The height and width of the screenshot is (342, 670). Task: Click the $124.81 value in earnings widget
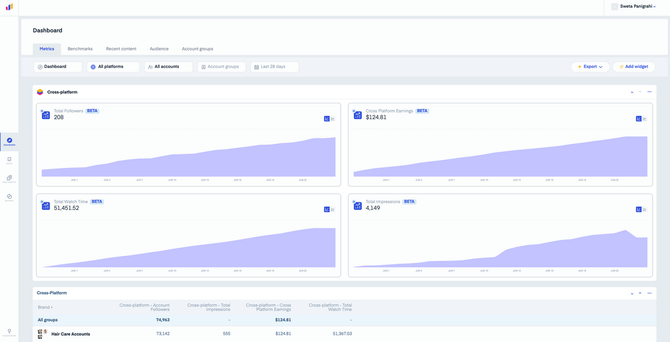click(376, 117)
